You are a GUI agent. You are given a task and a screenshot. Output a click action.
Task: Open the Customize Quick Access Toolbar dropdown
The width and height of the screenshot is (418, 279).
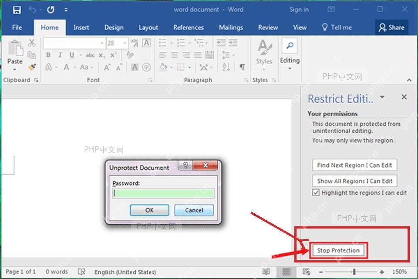pos(66,10)
